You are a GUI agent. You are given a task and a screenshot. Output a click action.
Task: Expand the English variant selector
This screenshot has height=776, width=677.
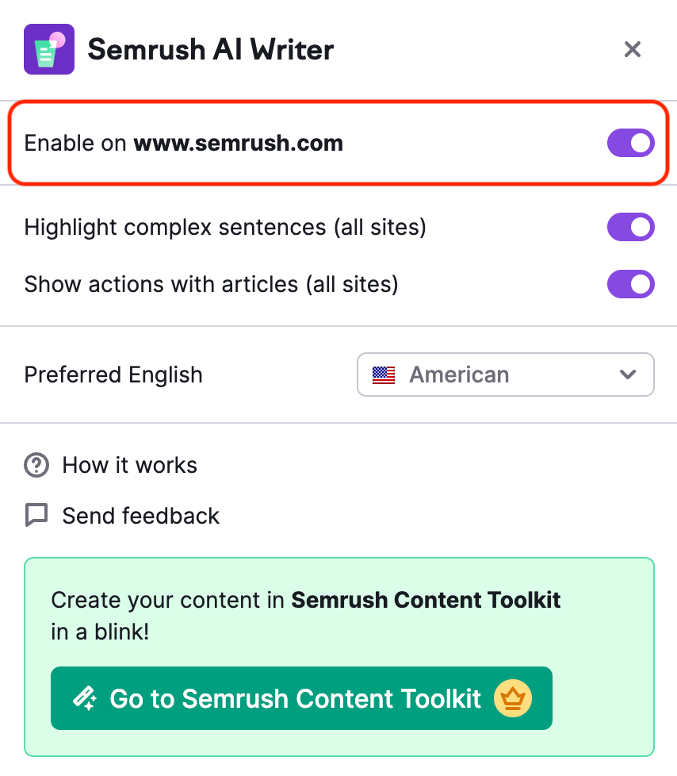click(505, 375)
